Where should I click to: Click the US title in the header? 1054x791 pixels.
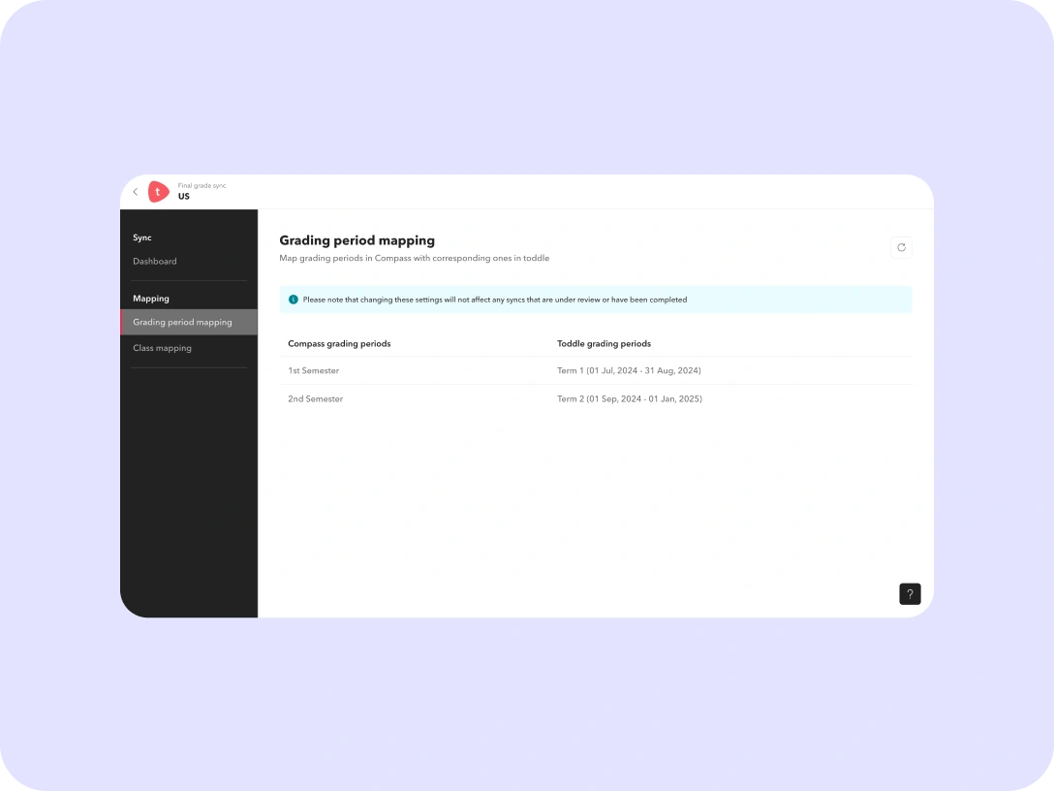tap(184, 197)
